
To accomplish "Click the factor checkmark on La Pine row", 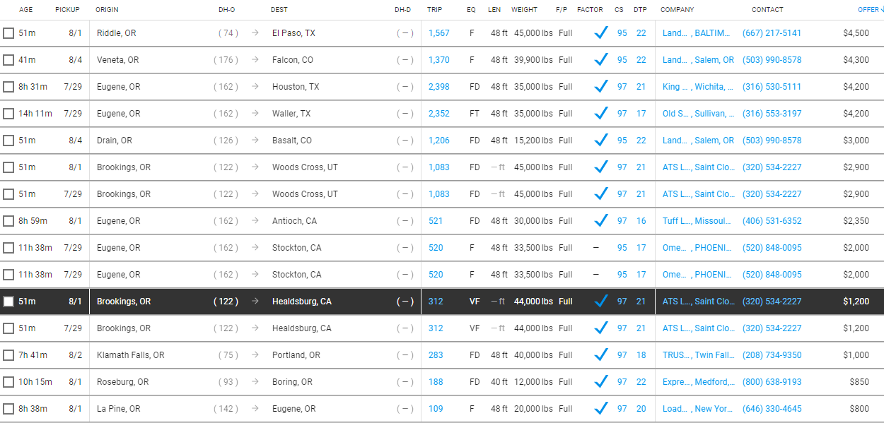I will point(601,409).
